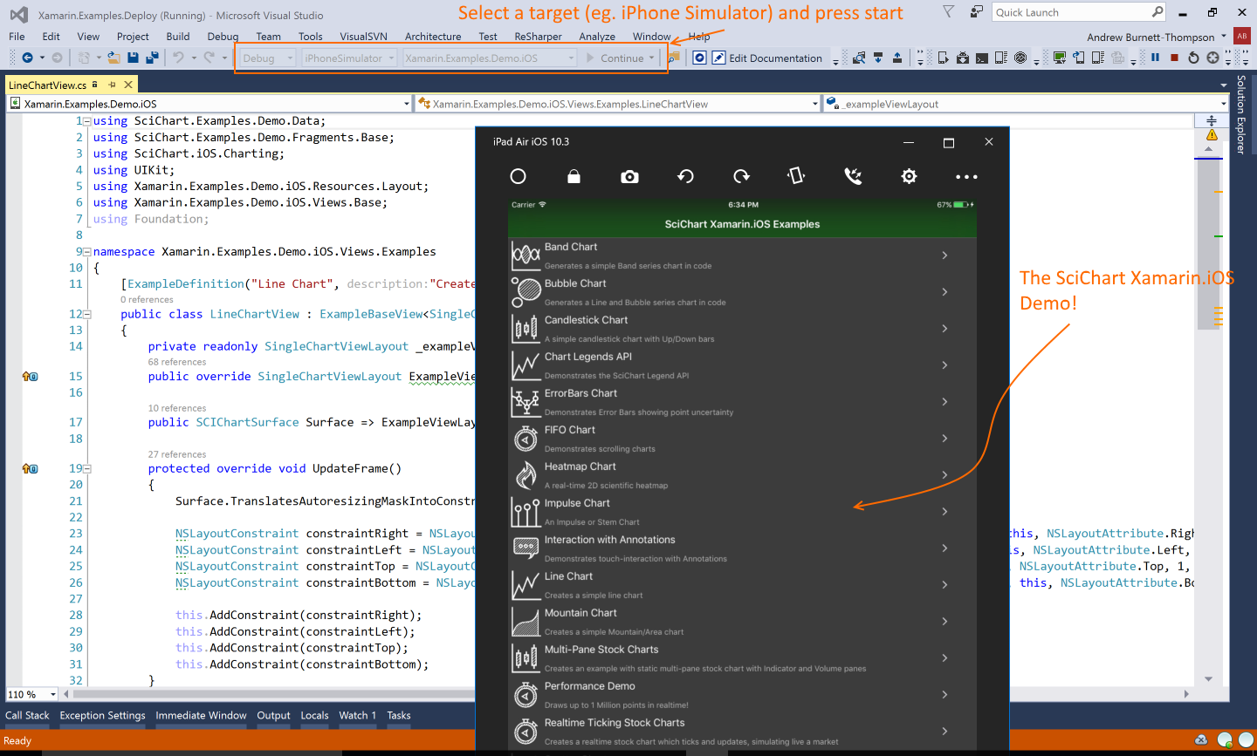The width and height of the screenshot is (1257, 756).
Task: Click the Pair to Mac monitor icon
Action: (x=1060, y=58)
